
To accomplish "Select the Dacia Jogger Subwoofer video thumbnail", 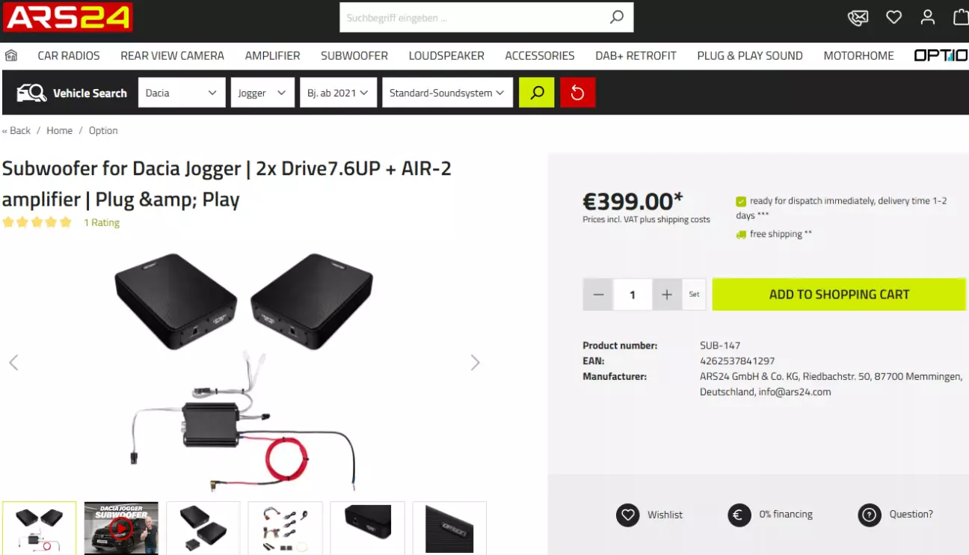I will tap(121, 528).
